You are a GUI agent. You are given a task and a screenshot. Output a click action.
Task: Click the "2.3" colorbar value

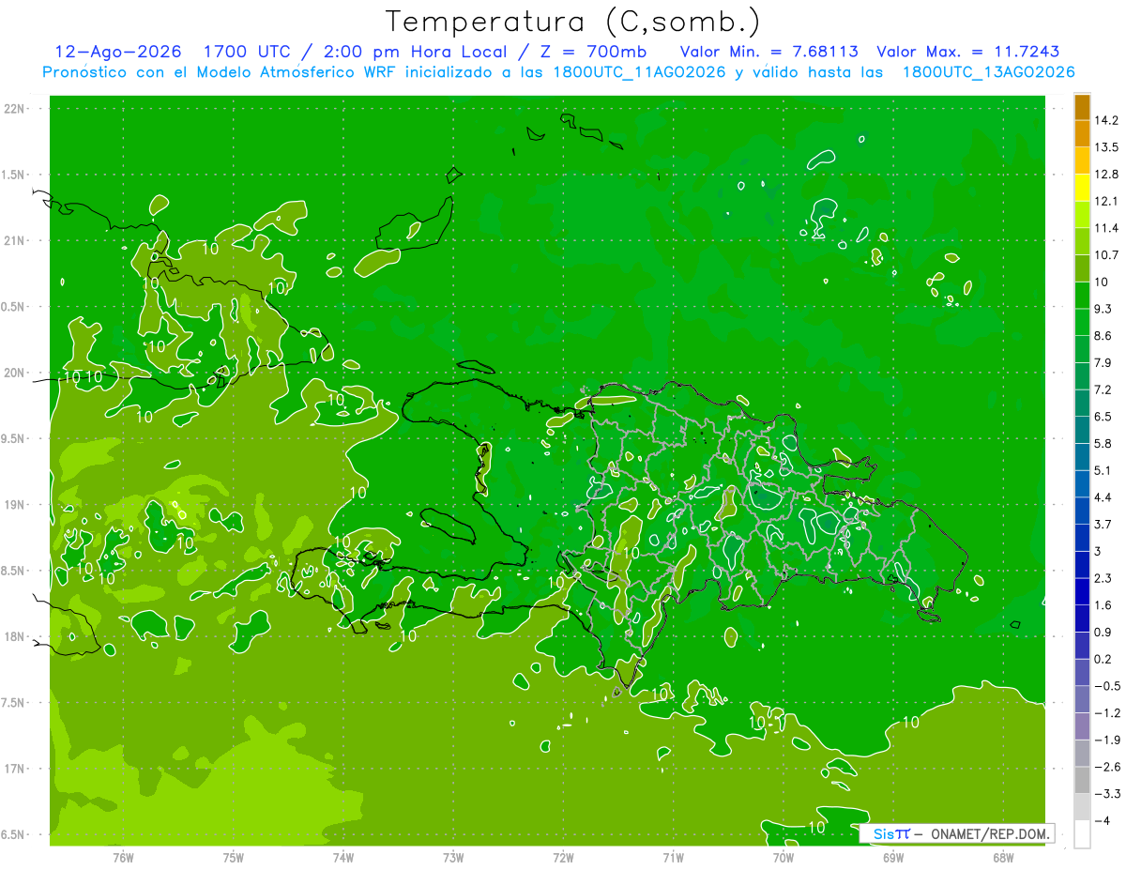pos(1103,578)
